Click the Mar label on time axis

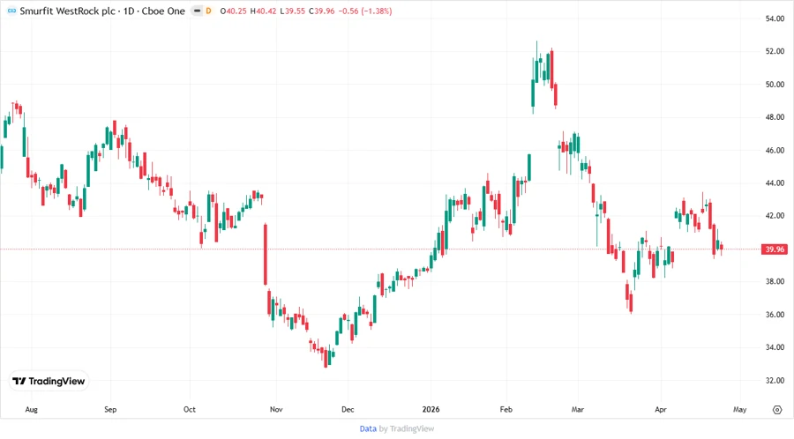pos(578,410)
